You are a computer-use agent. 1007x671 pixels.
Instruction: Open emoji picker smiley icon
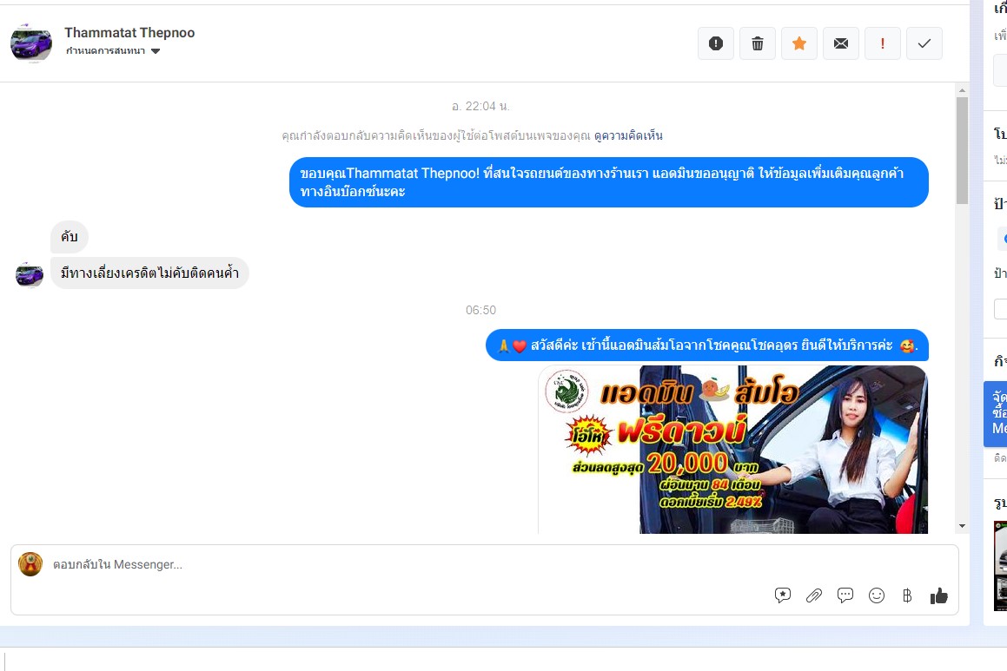pyautogui.click(x=877, y=596)
